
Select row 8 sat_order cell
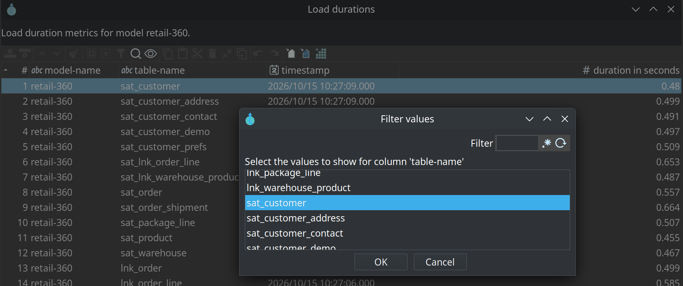coord(141,192)
